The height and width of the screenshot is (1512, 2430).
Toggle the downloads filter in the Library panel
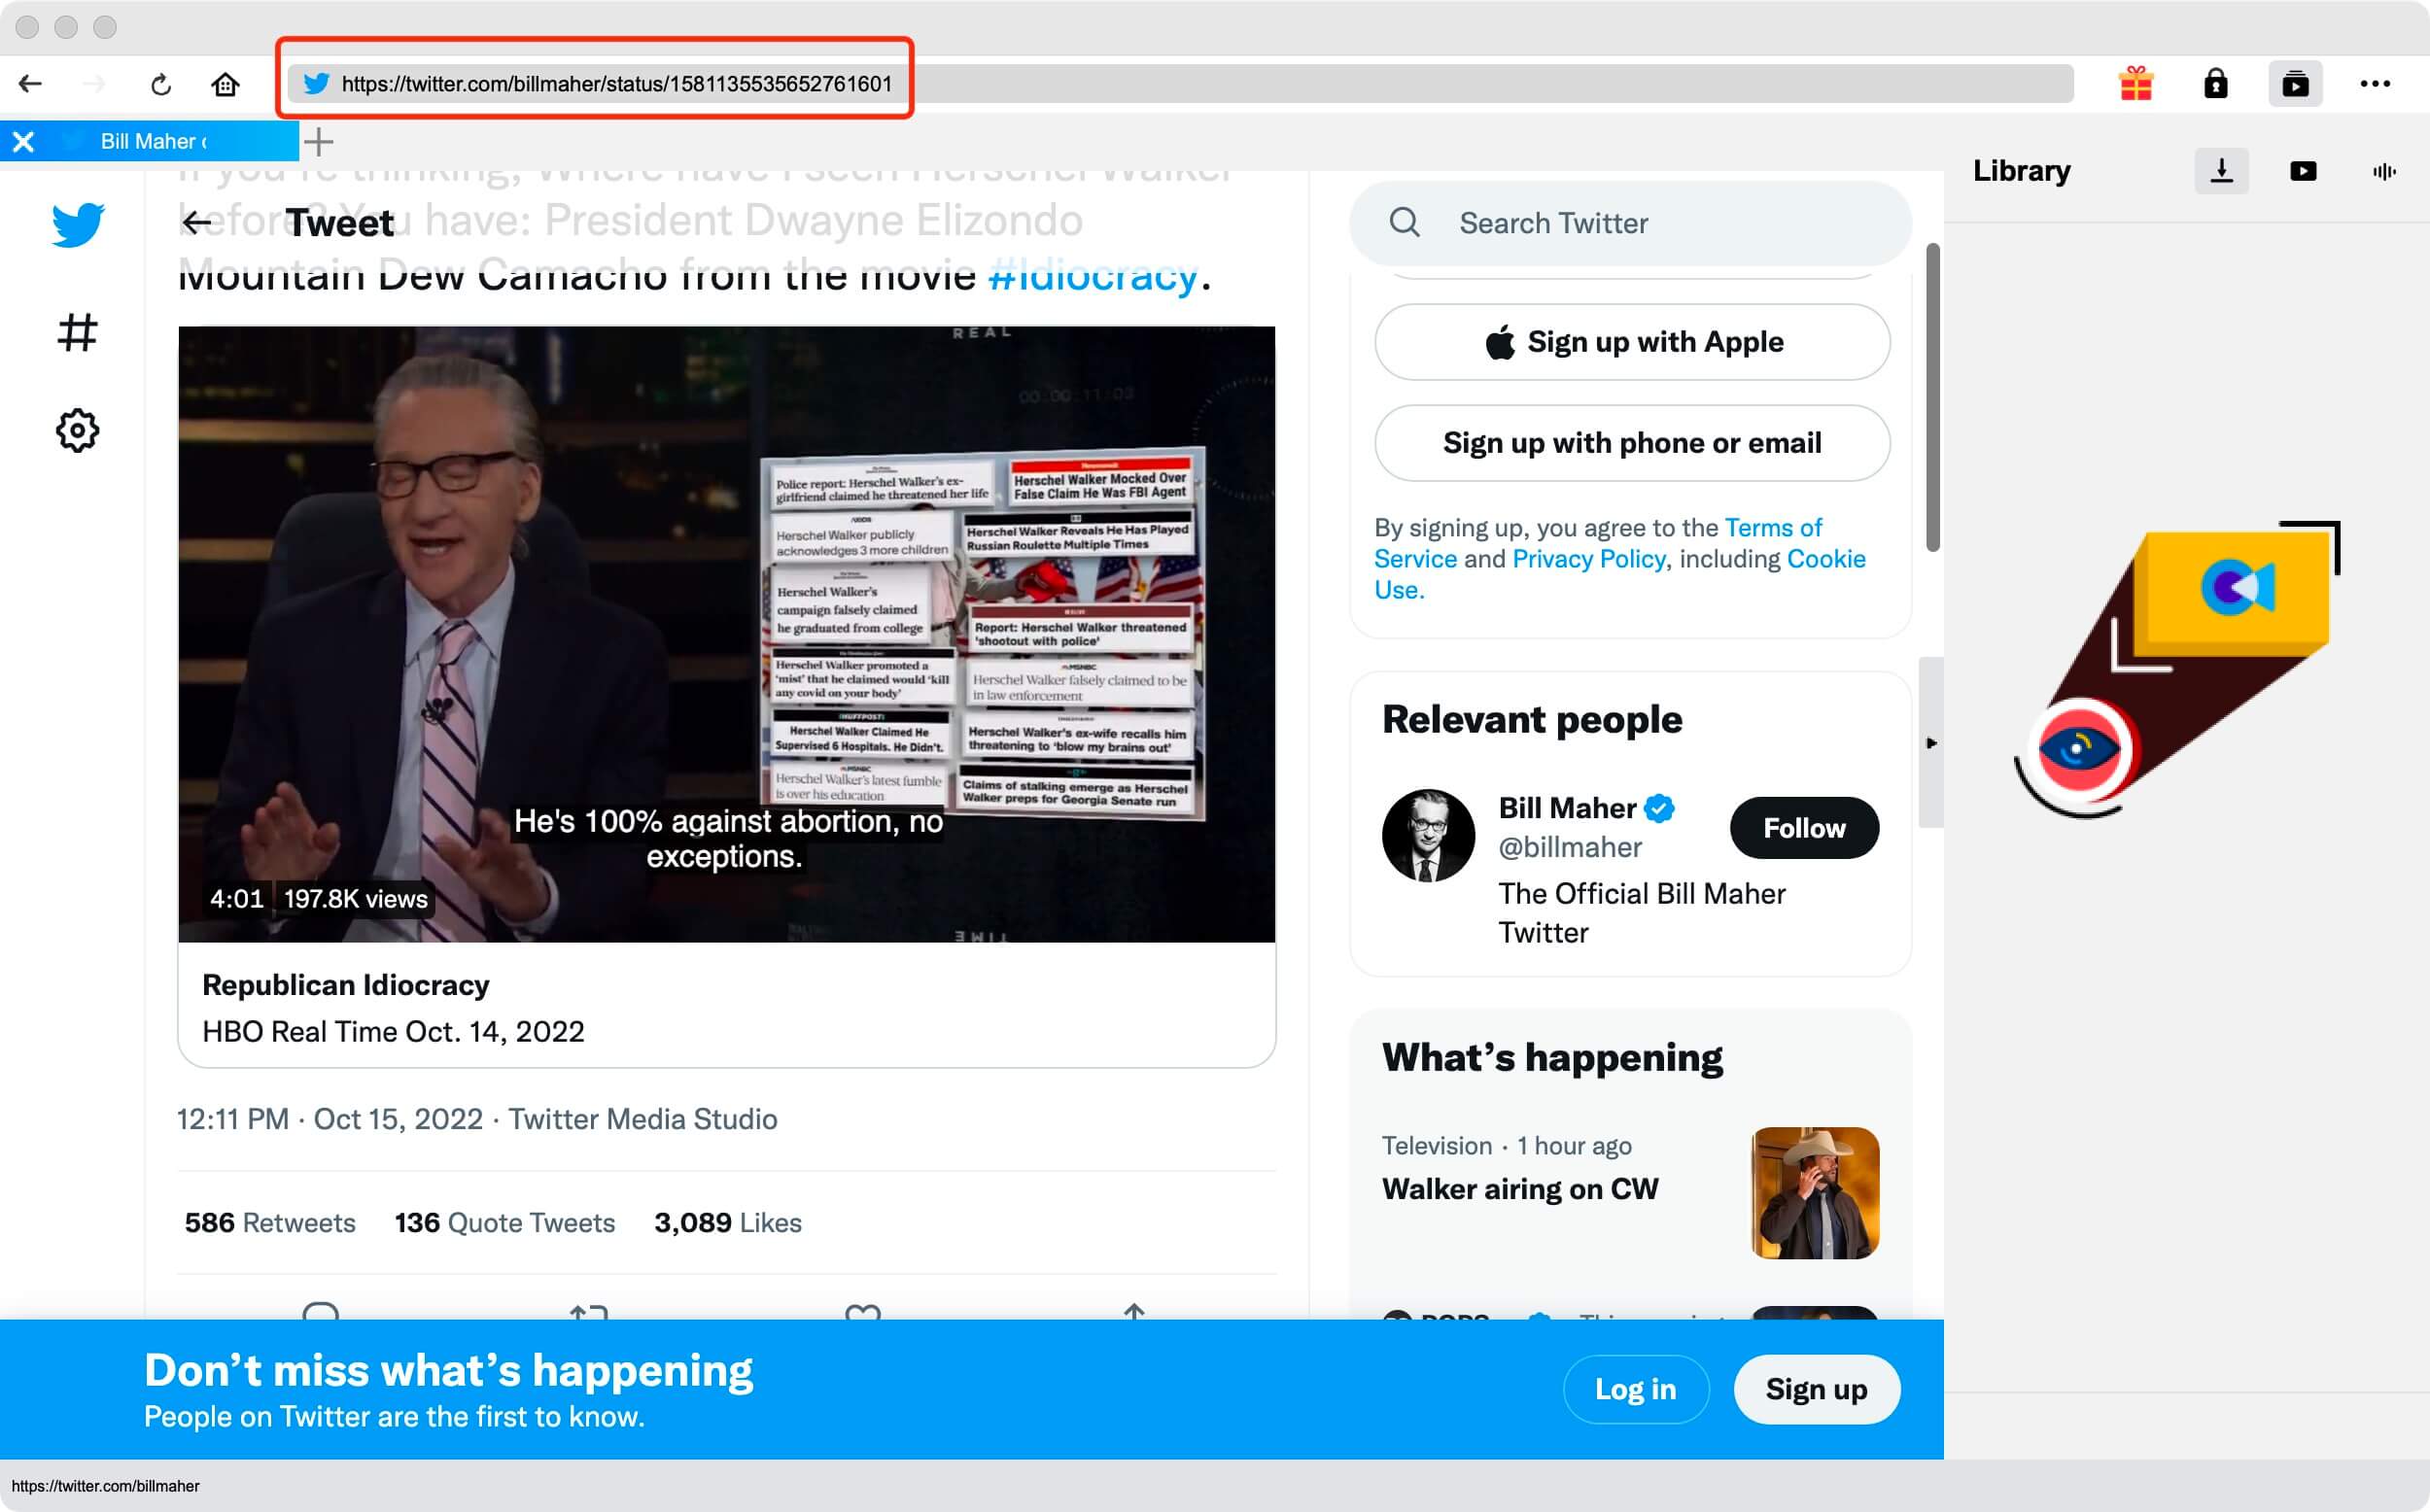point(2222,170)
